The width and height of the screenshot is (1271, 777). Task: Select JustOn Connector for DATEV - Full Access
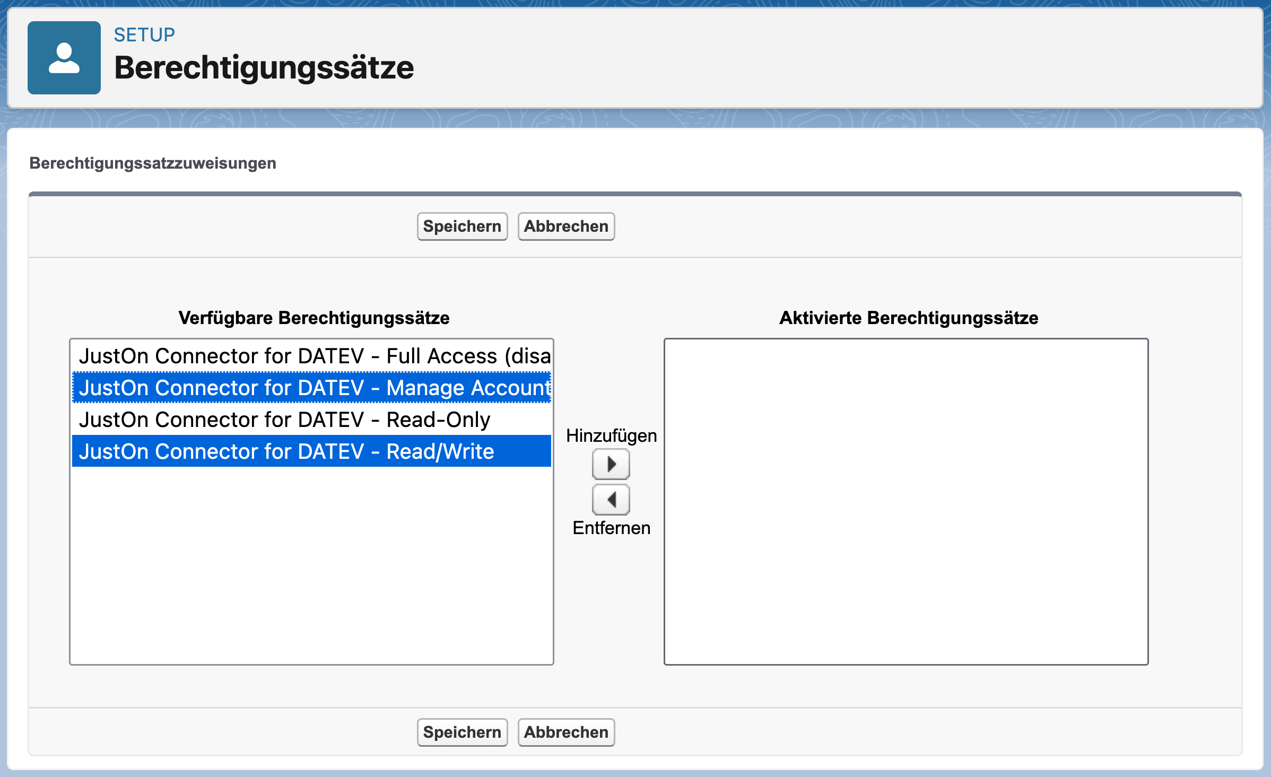pyautogui.click(x=312, y=356)
